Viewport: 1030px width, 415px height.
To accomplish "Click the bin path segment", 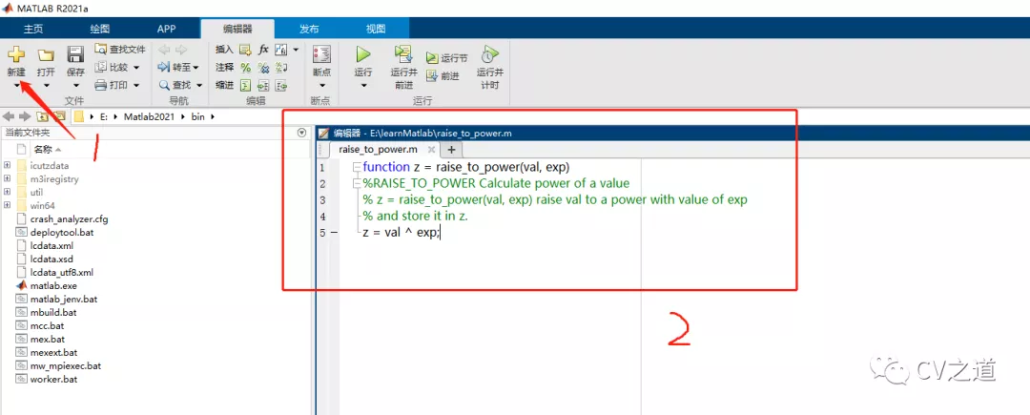I will (198, 116).
